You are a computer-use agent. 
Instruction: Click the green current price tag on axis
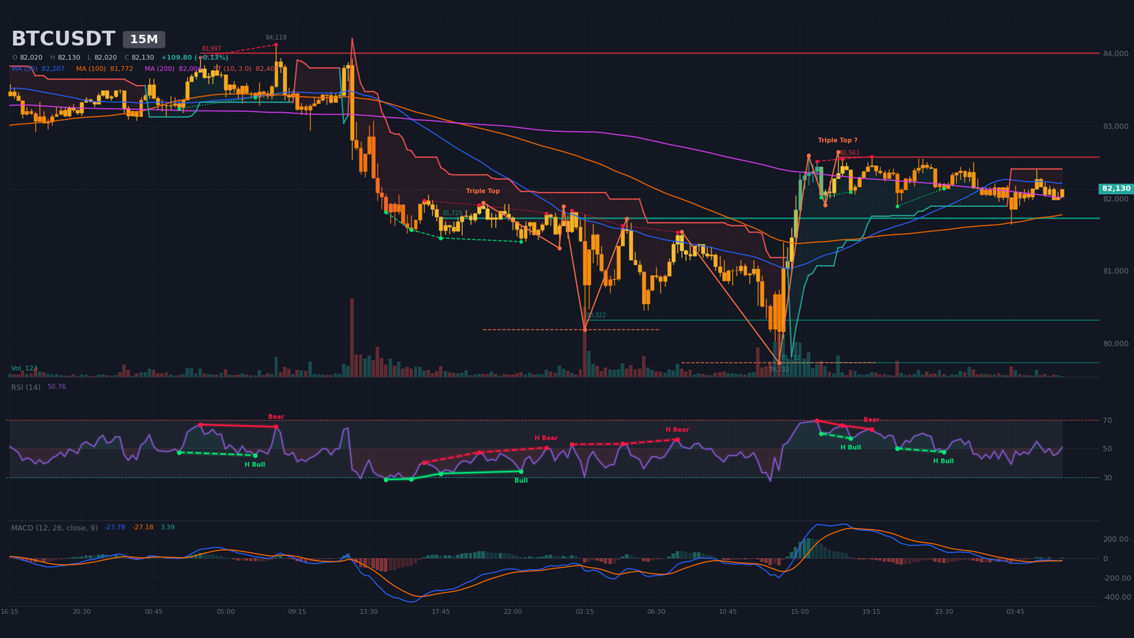click(1116, 189)
